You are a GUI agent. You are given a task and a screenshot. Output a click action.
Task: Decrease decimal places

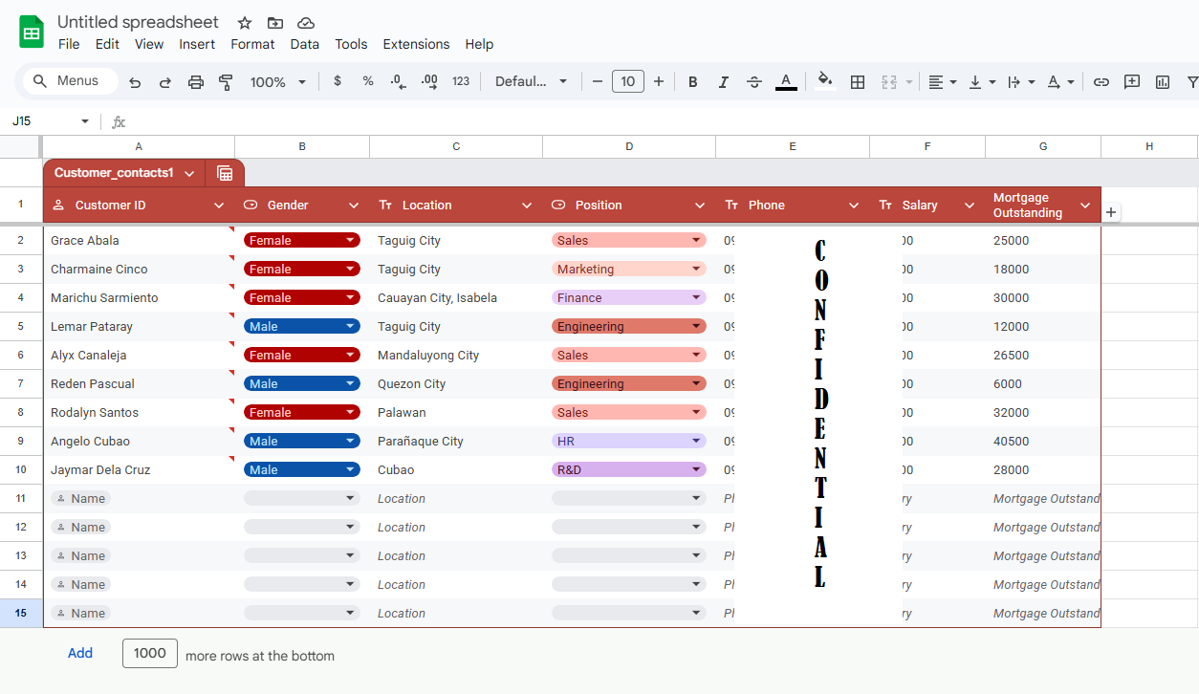[399, 81]
